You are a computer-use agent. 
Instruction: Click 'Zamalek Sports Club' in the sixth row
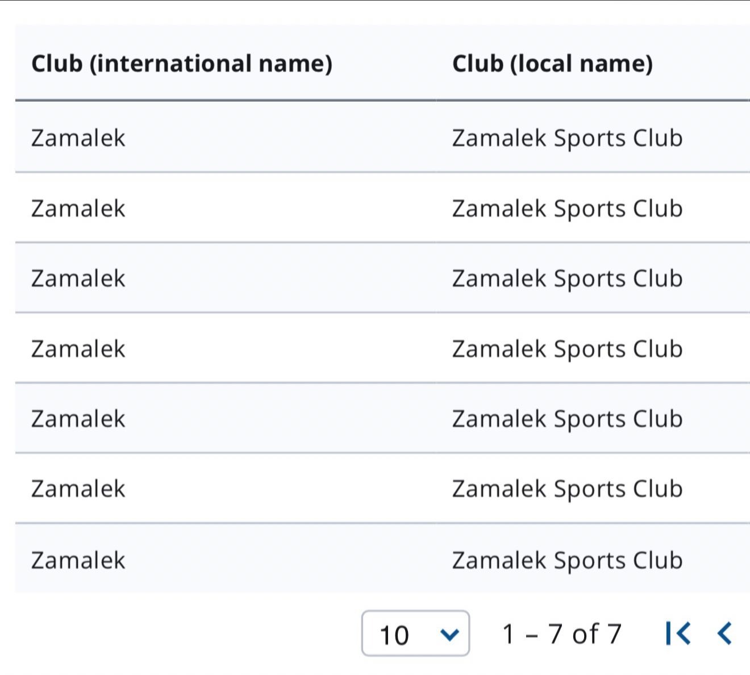(567, 489)
